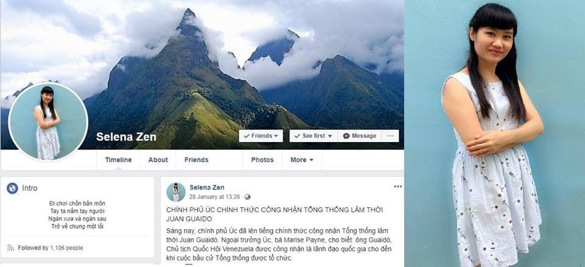Open the circular profile picture
This screenshot has height=267, width=585.
48,122
